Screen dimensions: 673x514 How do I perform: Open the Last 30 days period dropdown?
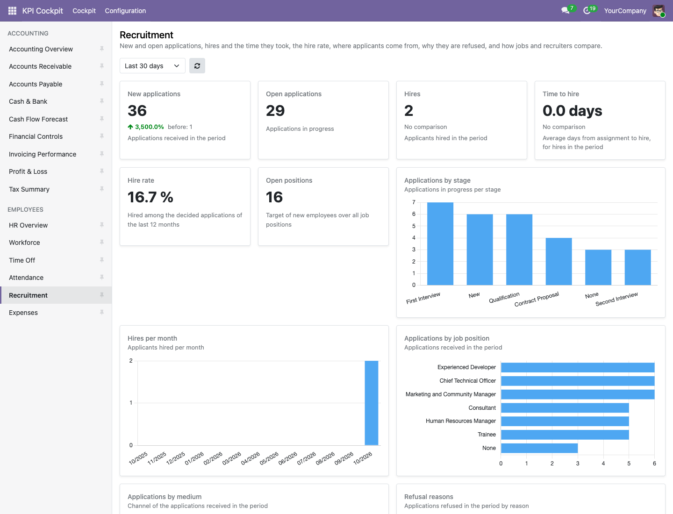152,66
